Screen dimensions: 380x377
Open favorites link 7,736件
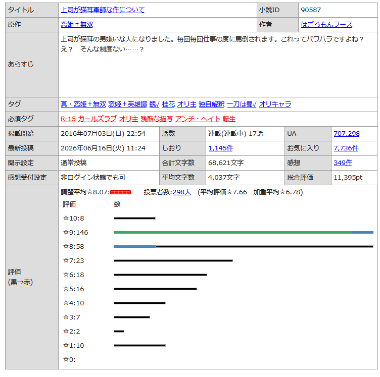click(x=346, y=148)
